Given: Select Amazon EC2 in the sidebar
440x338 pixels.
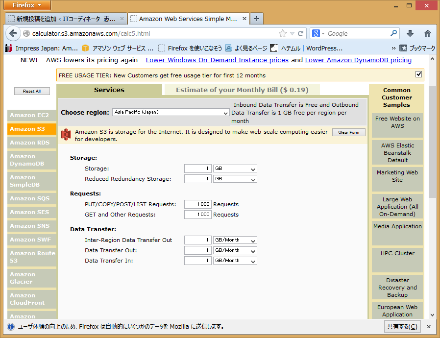Looking at the screenshot, I should (32, 115).
